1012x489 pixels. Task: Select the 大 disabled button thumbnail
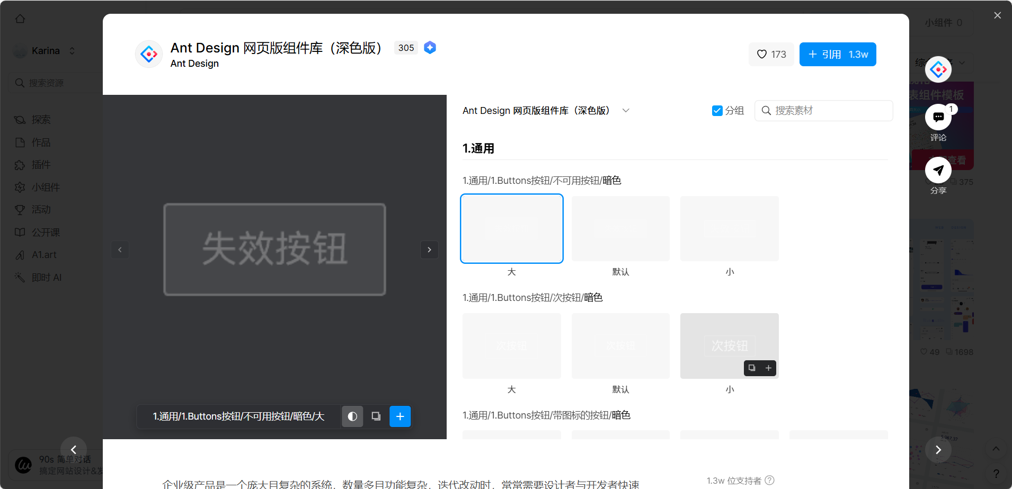tap(512, 228)
